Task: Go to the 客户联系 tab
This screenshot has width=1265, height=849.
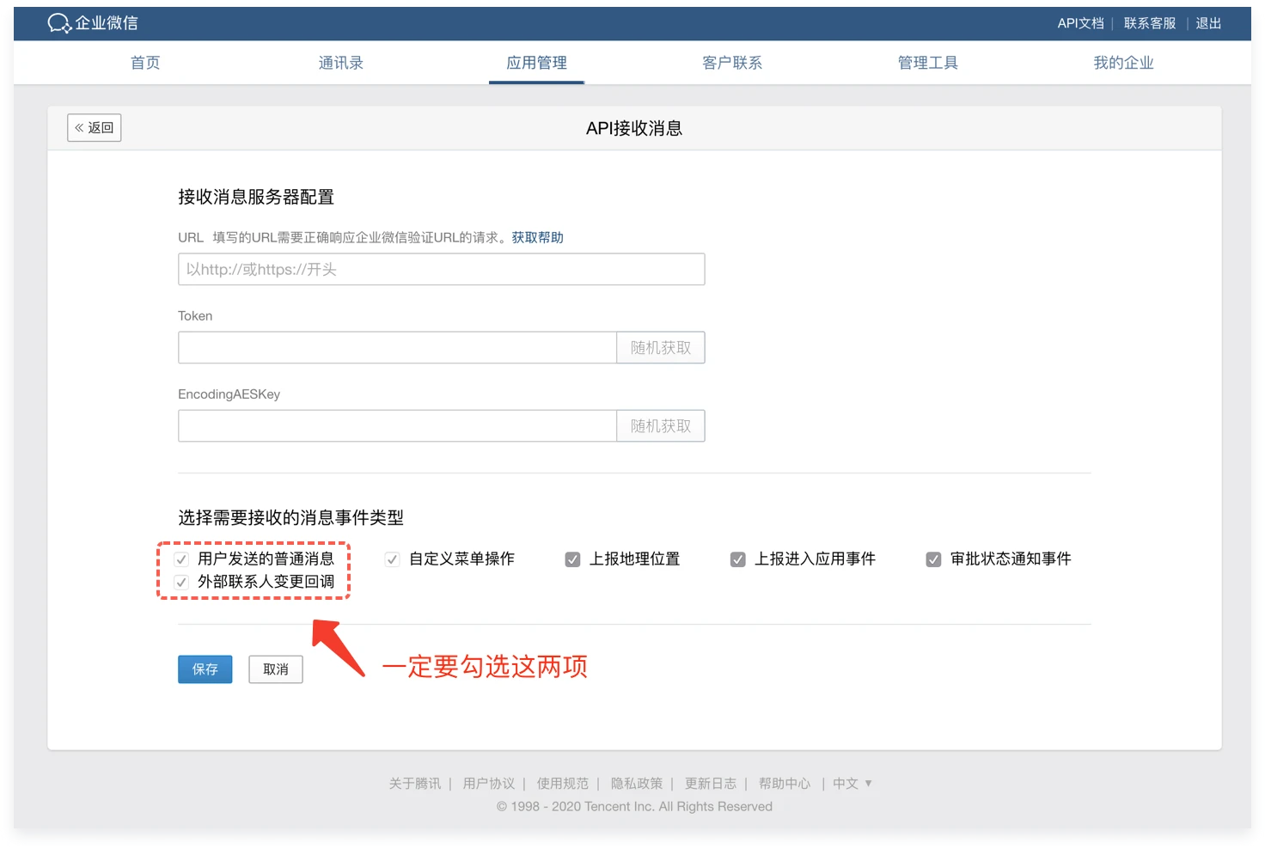Action: 732,63
